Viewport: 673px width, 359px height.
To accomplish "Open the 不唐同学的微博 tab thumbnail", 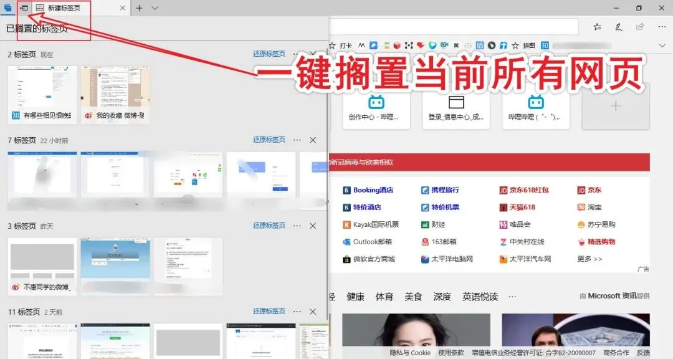I will [42, 266].
